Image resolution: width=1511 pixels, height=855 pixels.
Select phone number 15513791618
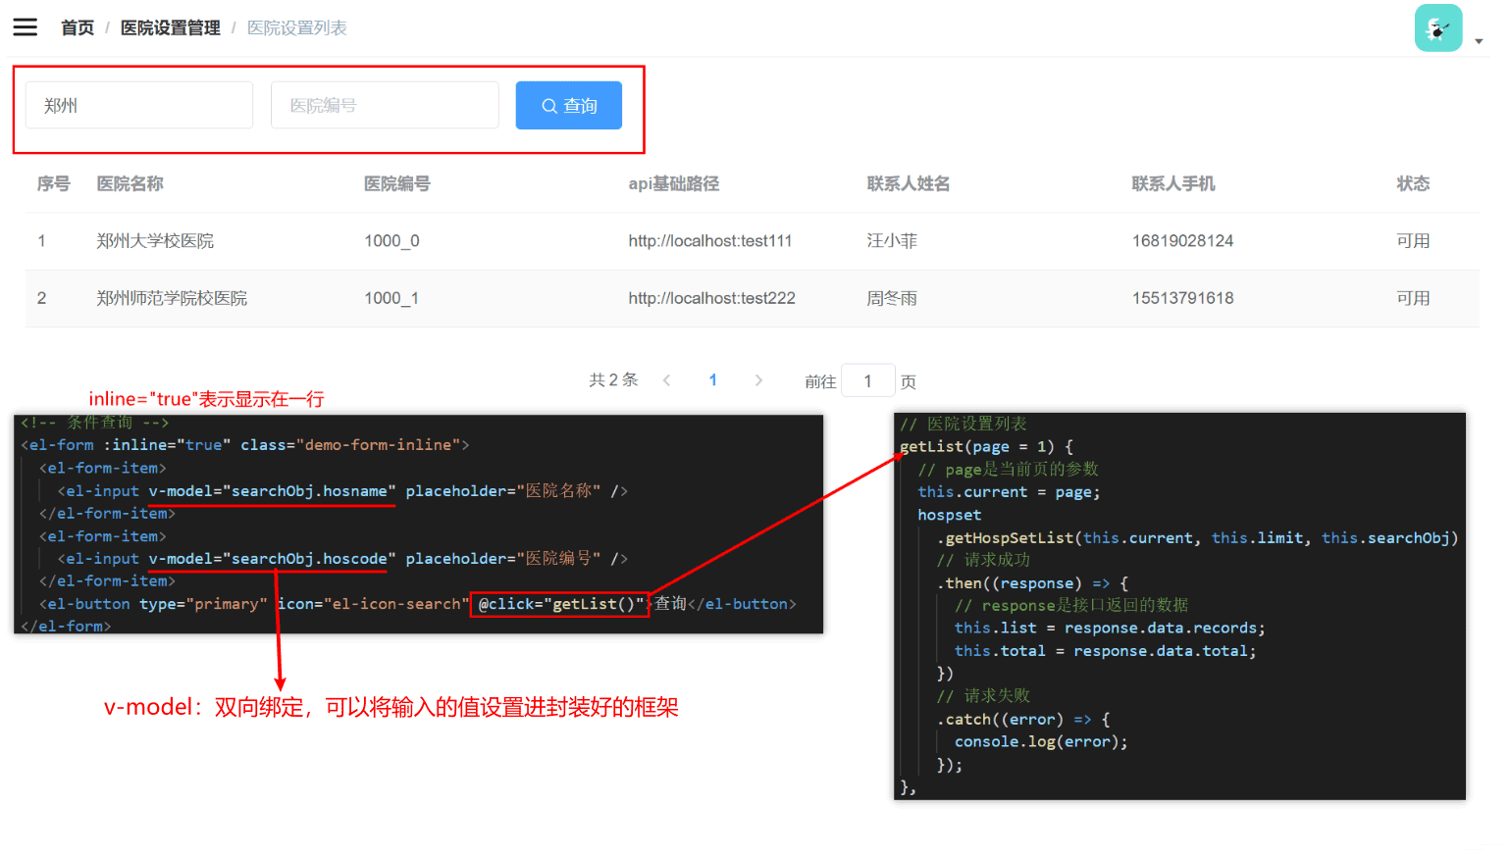tap(1183, 298)
